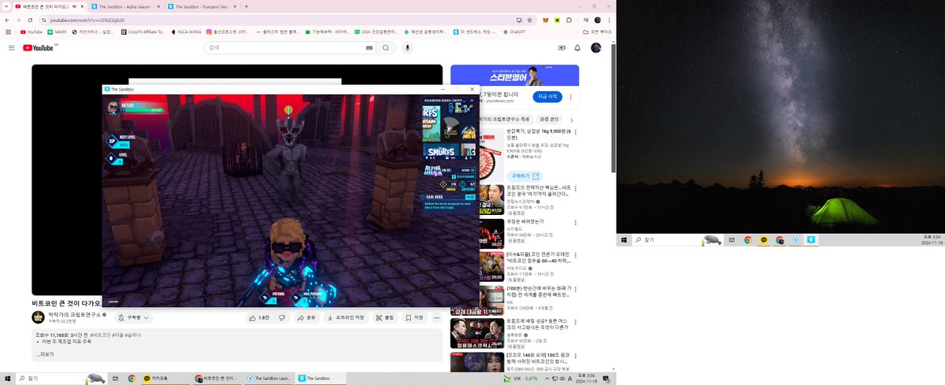Open the NSCA KOREA bookmark

coord(186,32)
